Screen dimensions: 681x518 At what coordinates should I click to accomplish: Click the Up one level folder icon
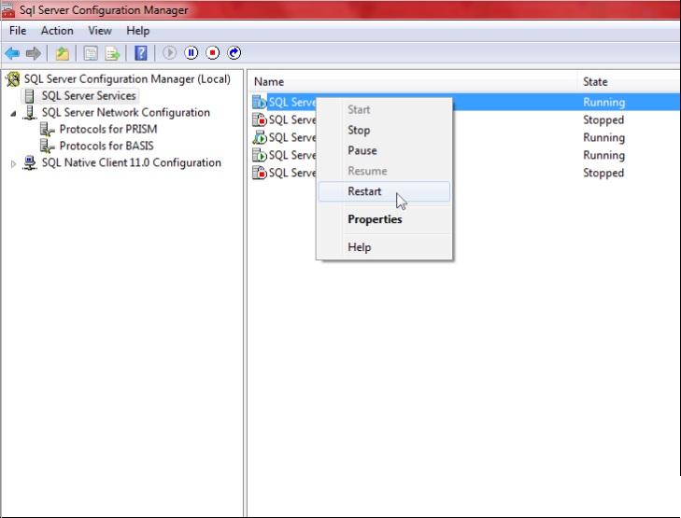click(x=62, y=53)
